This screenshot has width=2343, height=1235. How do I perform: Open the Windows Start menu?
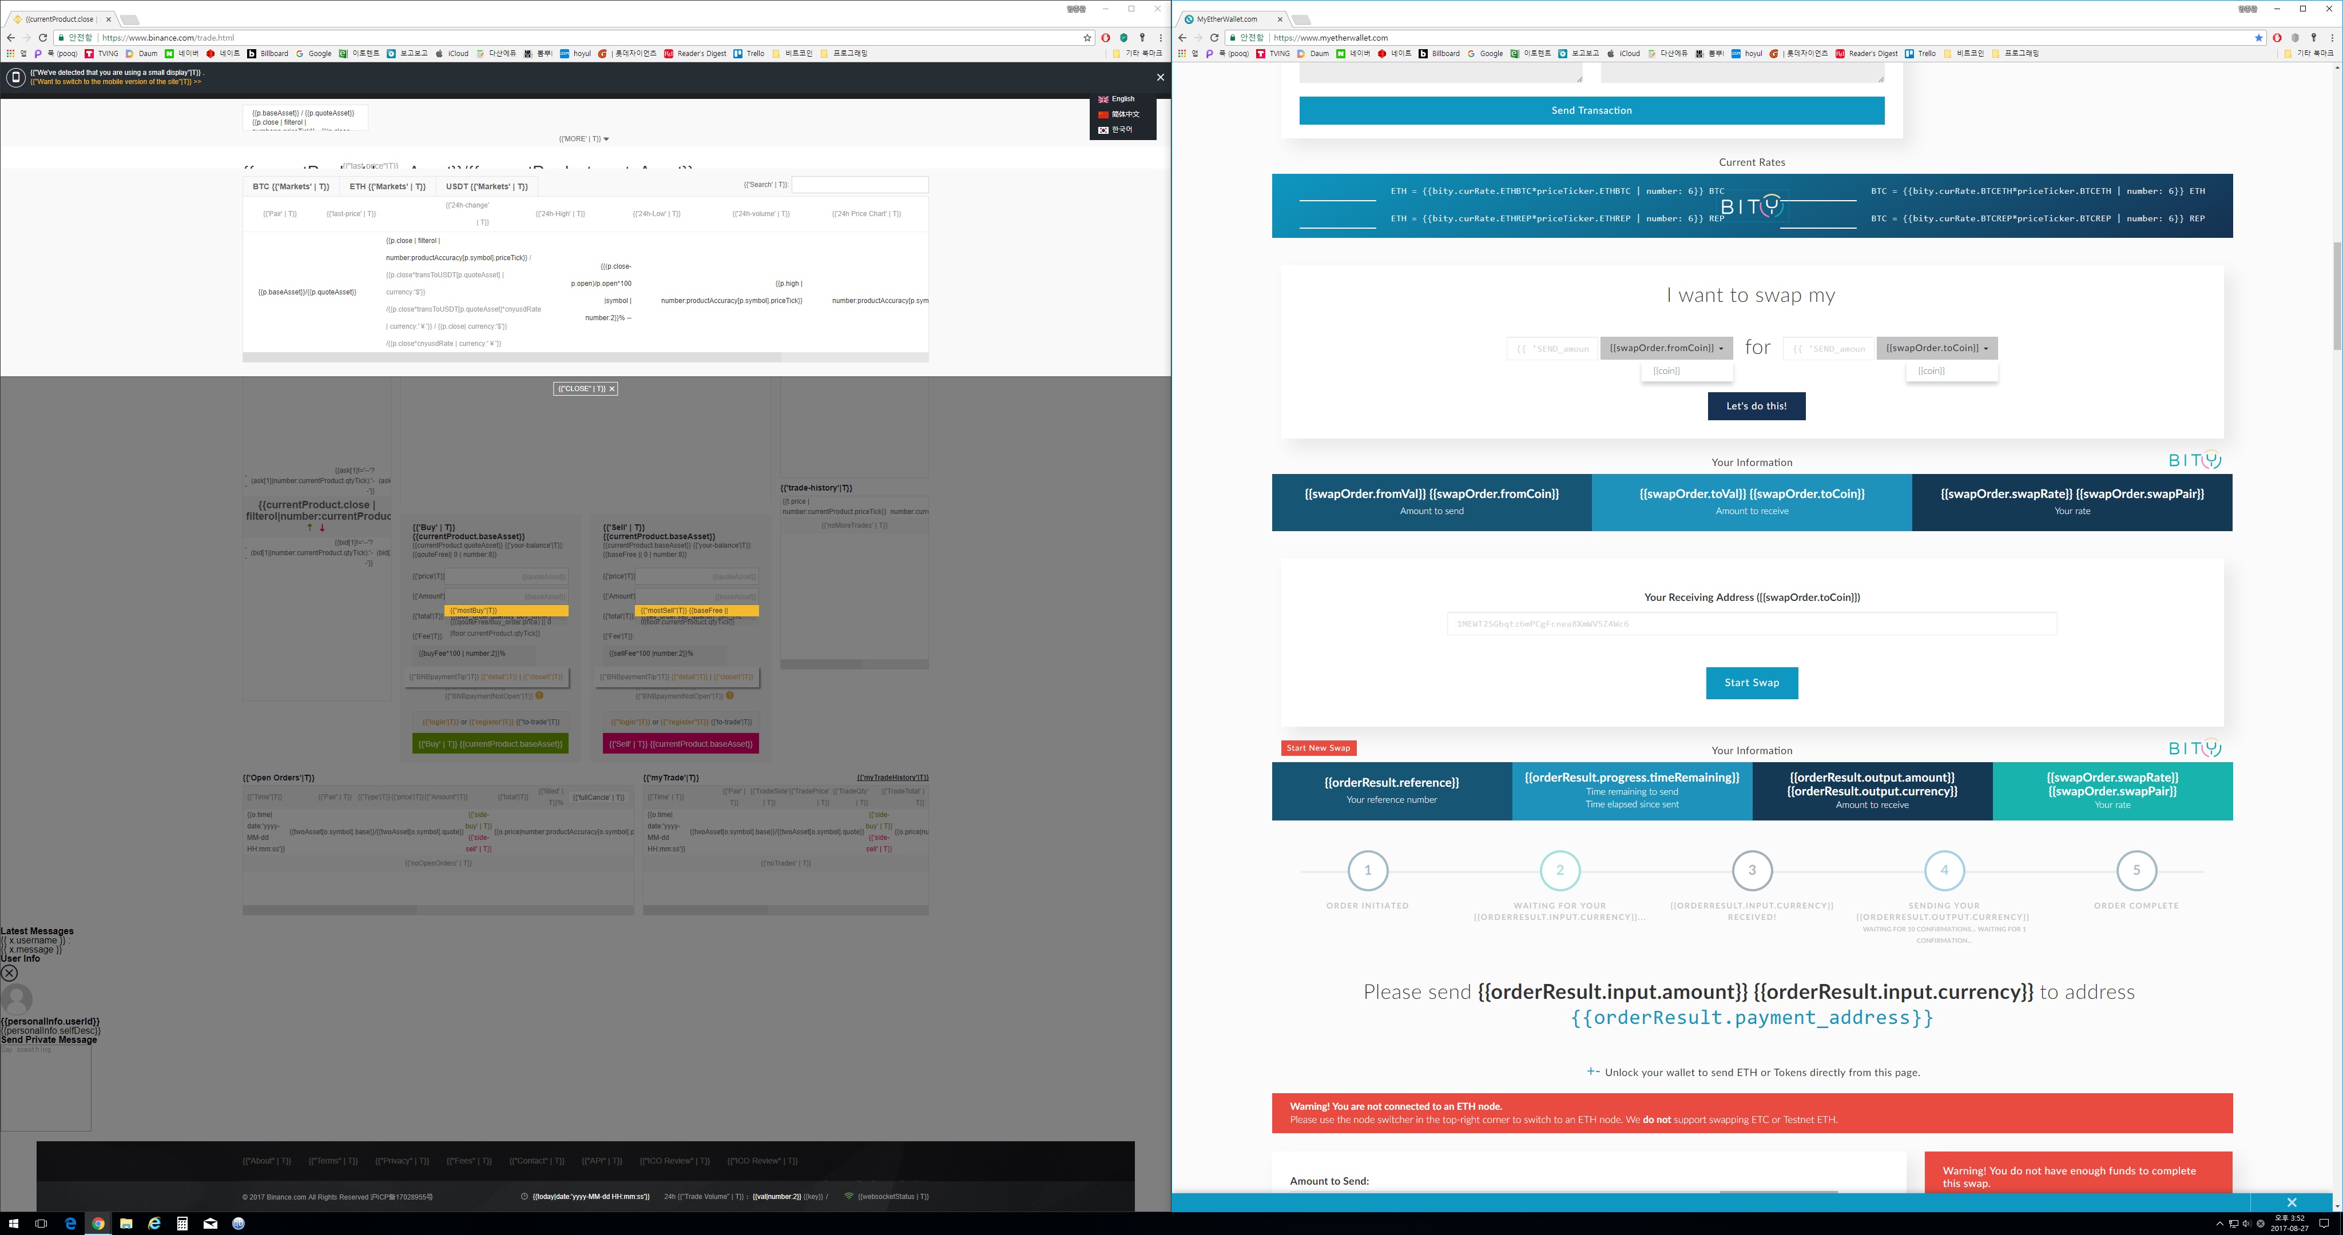(x=13, y=1223)
